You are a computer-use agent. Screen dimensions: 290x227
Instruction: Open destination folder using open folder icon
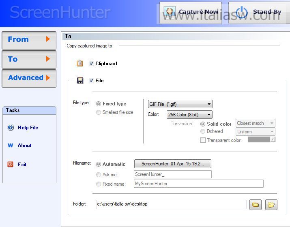coord(271,205)
